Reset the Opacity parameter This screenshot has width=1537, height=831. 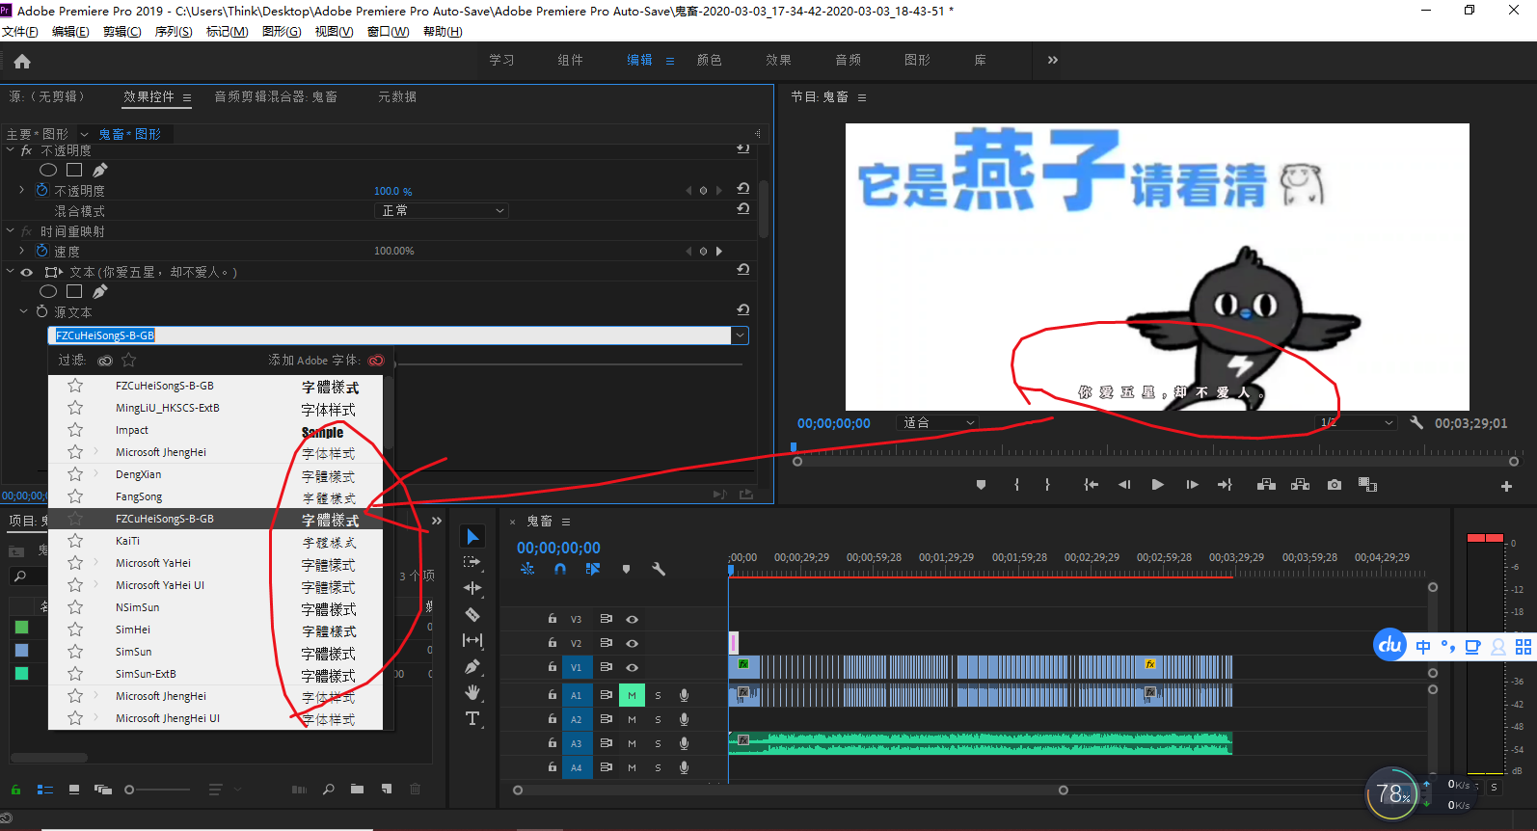click(x=743, y=190)
